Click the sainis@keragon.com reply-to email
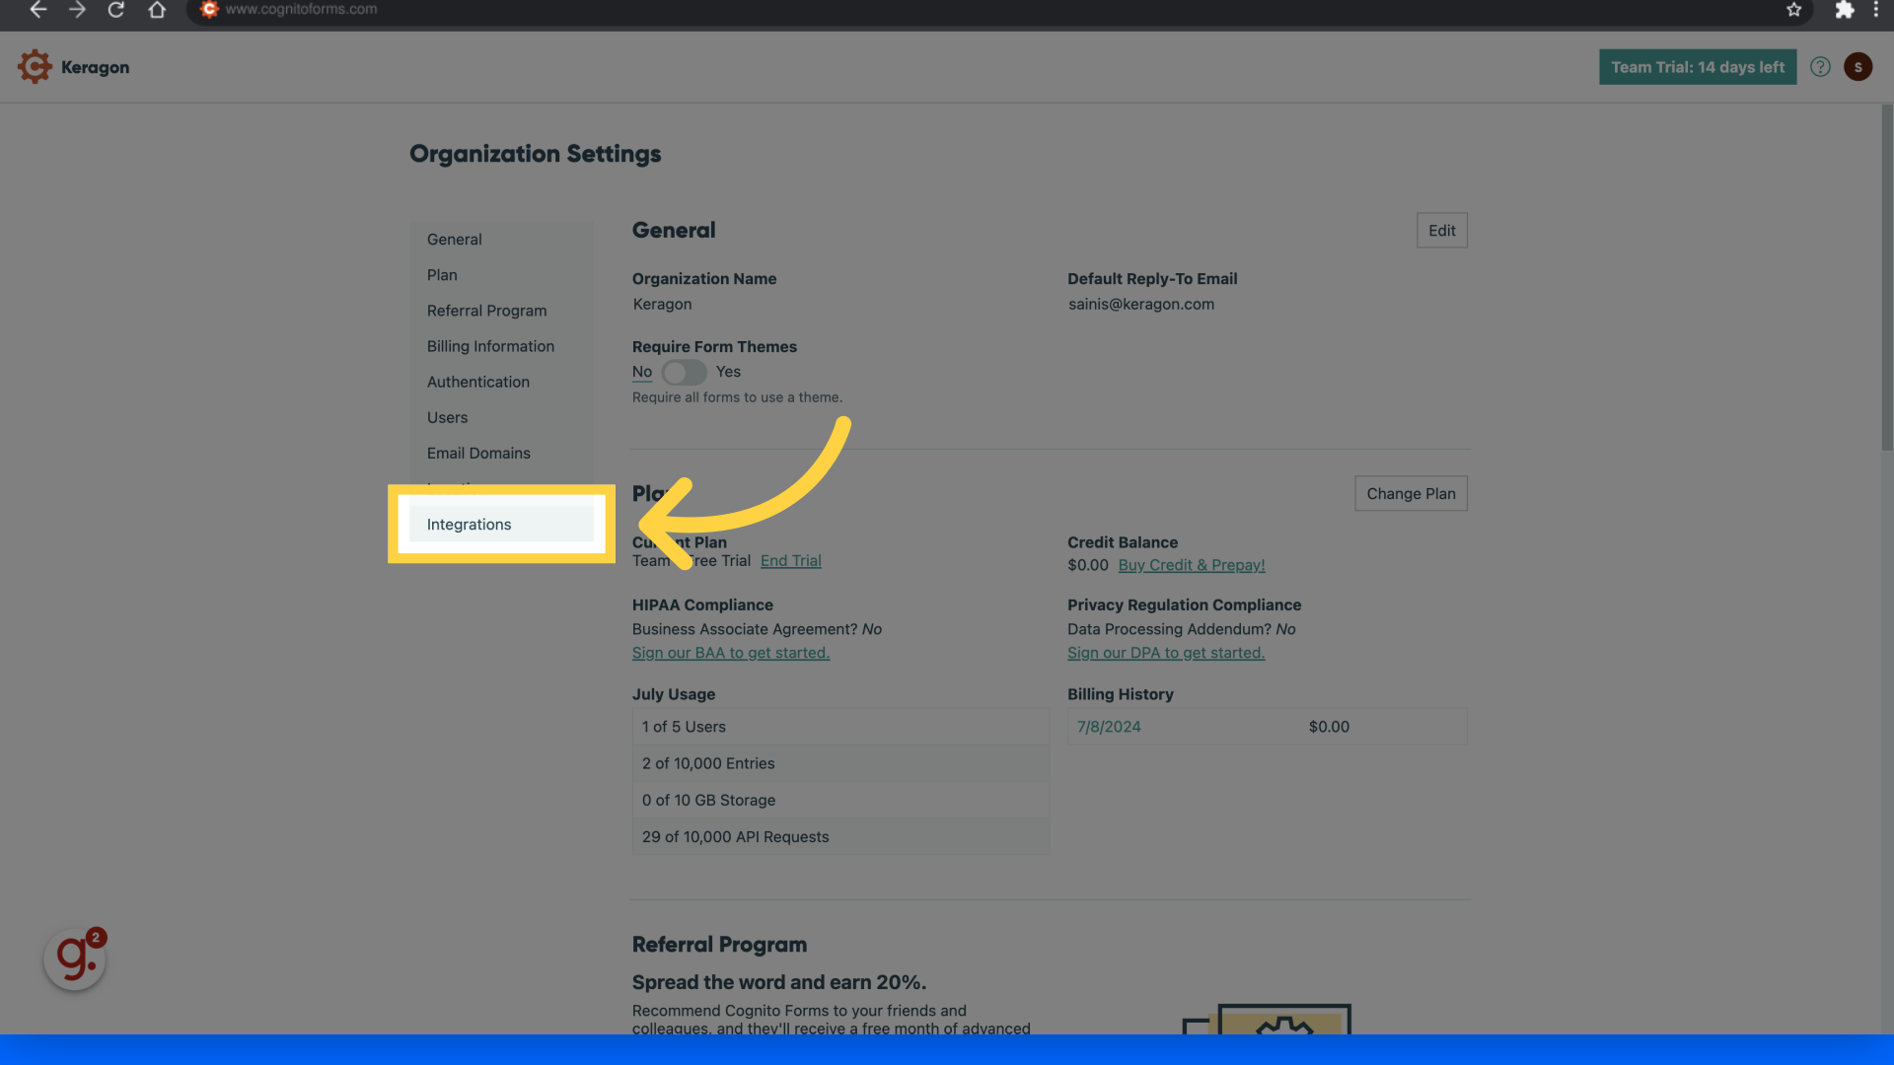 pos(1141,305)
